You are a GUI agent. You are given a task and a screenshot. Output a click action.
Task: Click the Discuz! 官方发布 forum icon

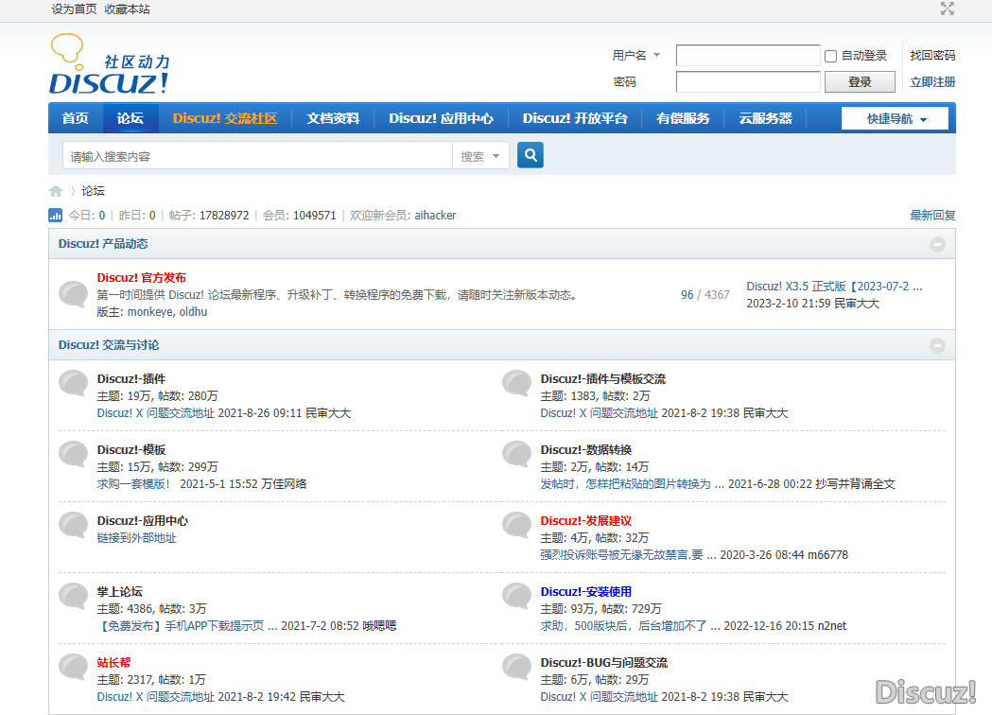(x=73, y=293)
